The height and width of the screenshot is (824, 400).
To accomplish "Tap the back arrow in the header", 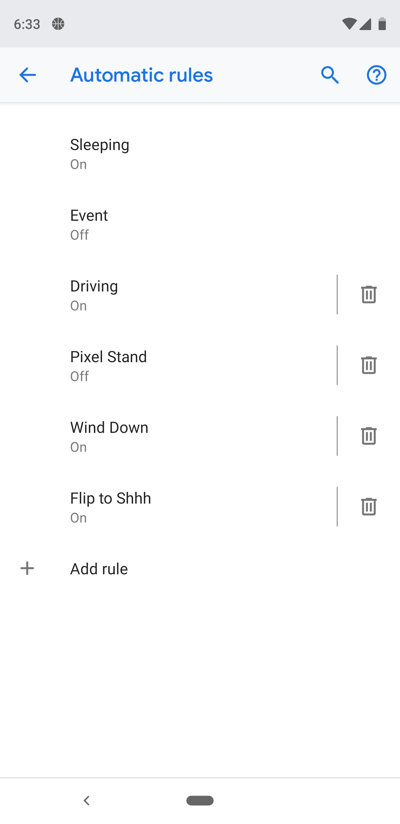I will tap(27, 75).
